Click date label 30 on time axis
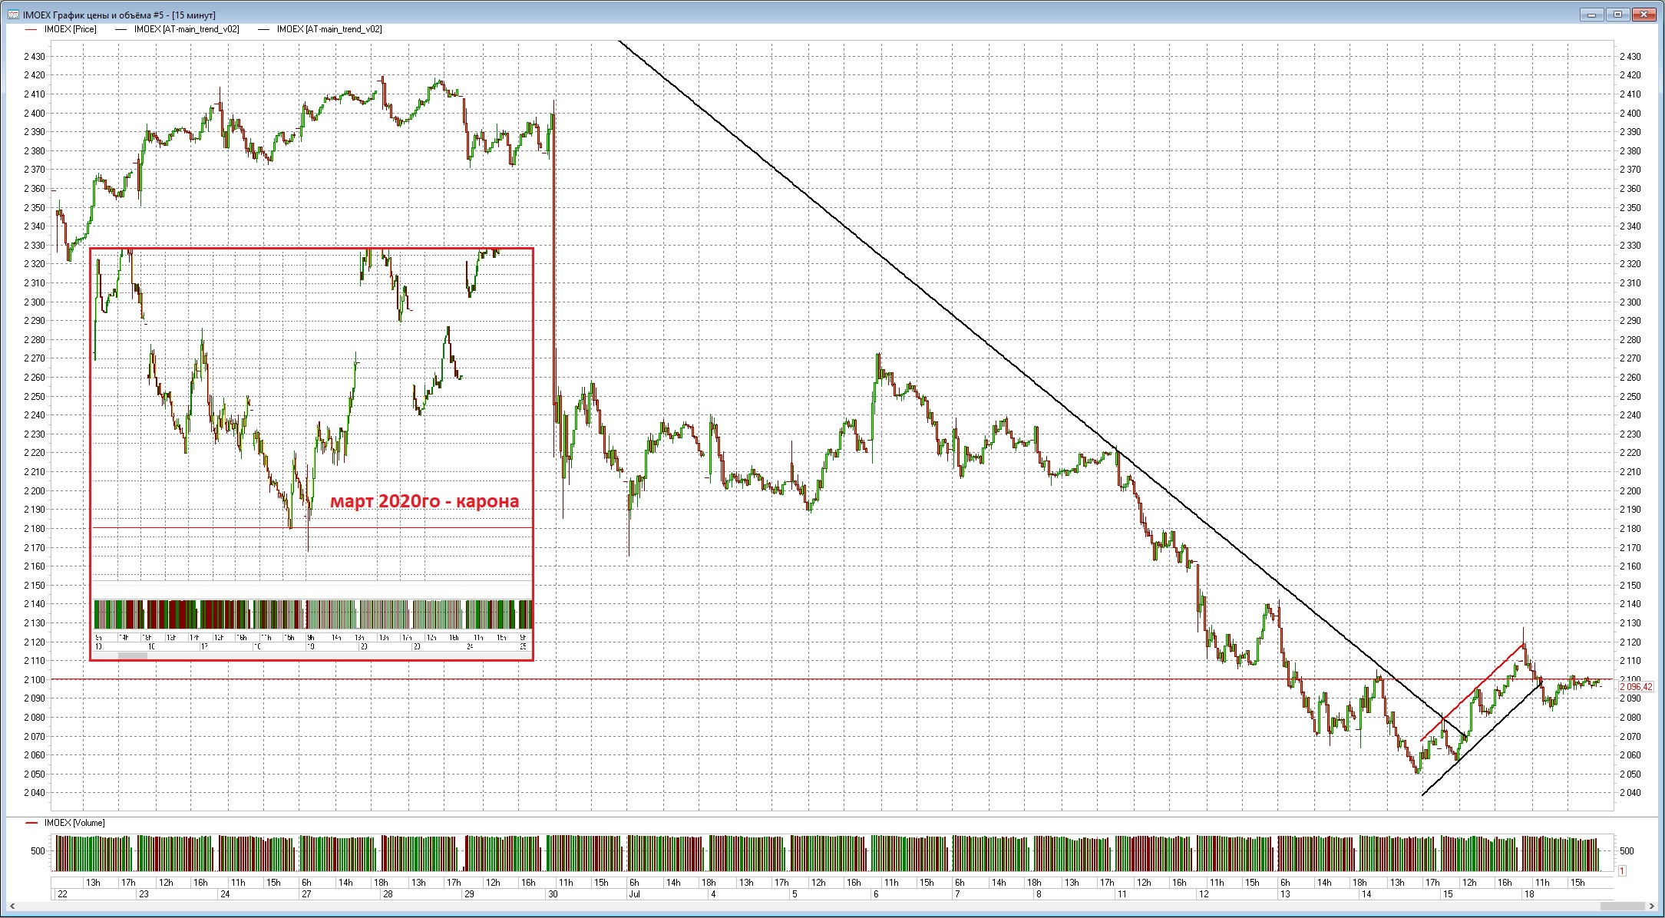The height and width of the screenshot is (918, 1665). pos(554,894)
